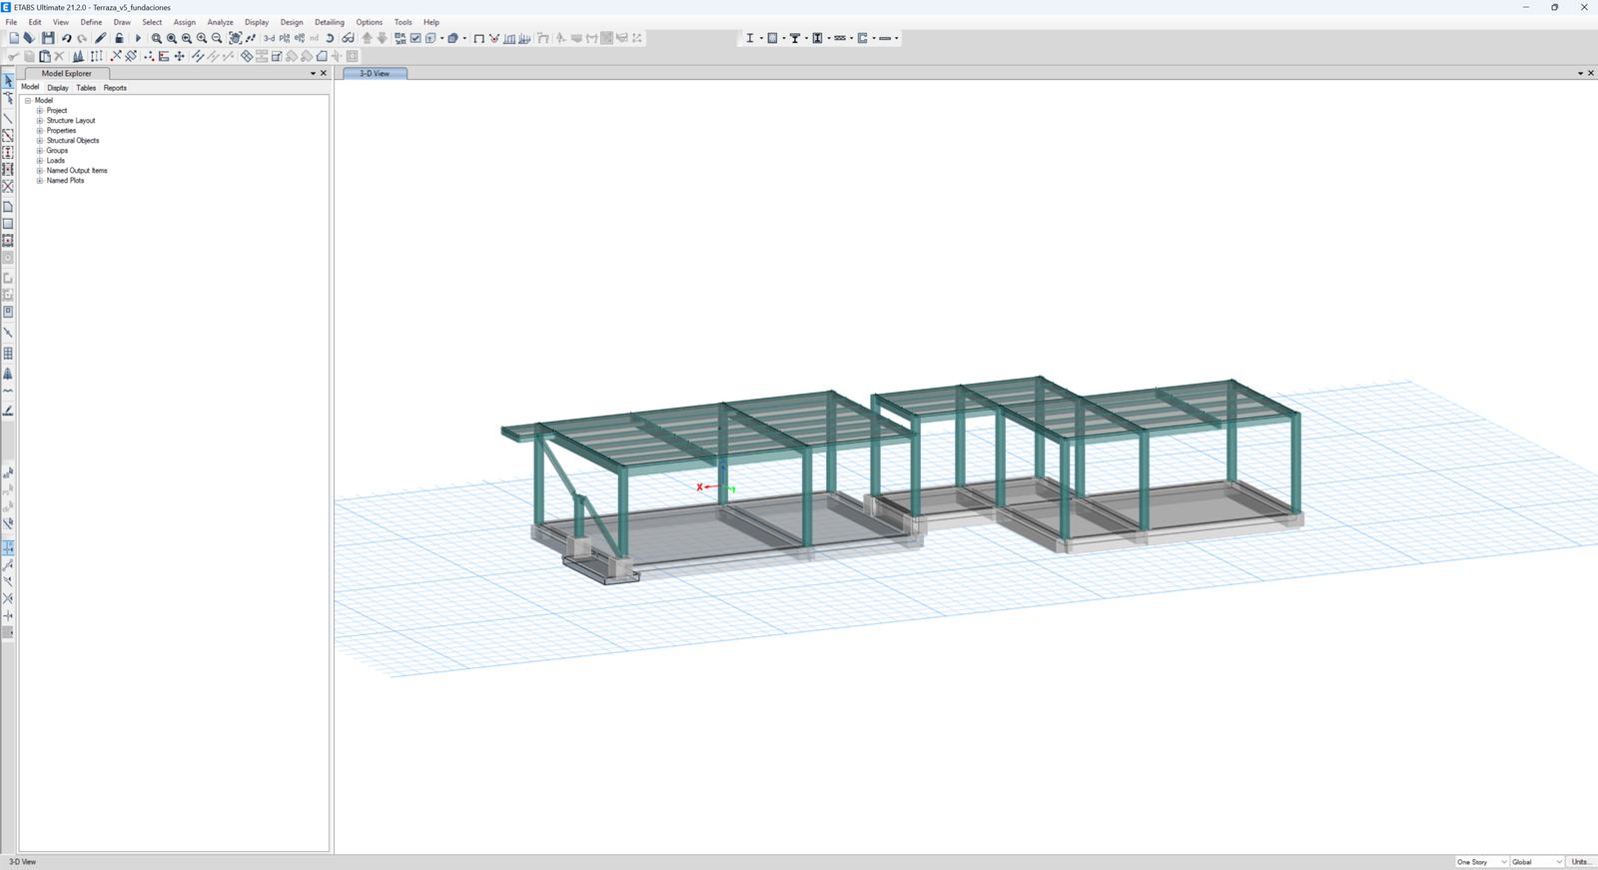Click the perspective glasses icon

click(x=348, y=38)
